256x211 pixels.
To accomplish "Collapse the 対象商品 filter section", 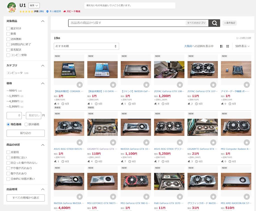I will [x=43, y=21].
